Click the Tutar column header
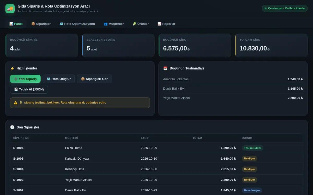 click(x=197, y=138)
